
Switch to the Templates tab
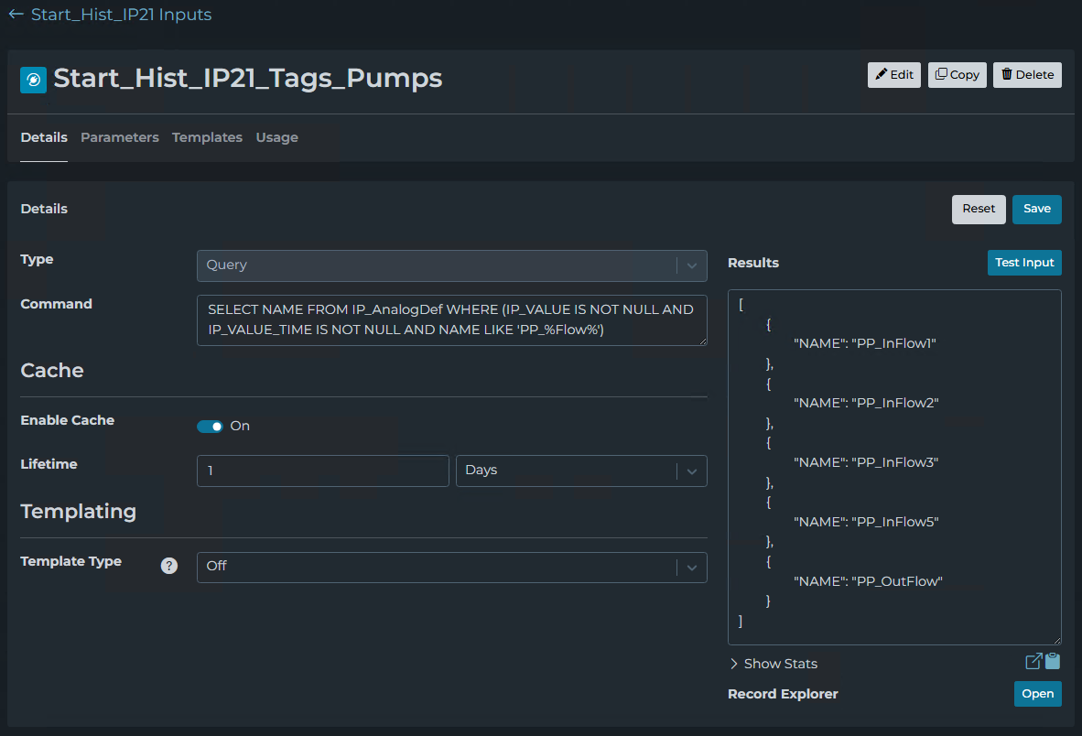click(x=207, y=137)
